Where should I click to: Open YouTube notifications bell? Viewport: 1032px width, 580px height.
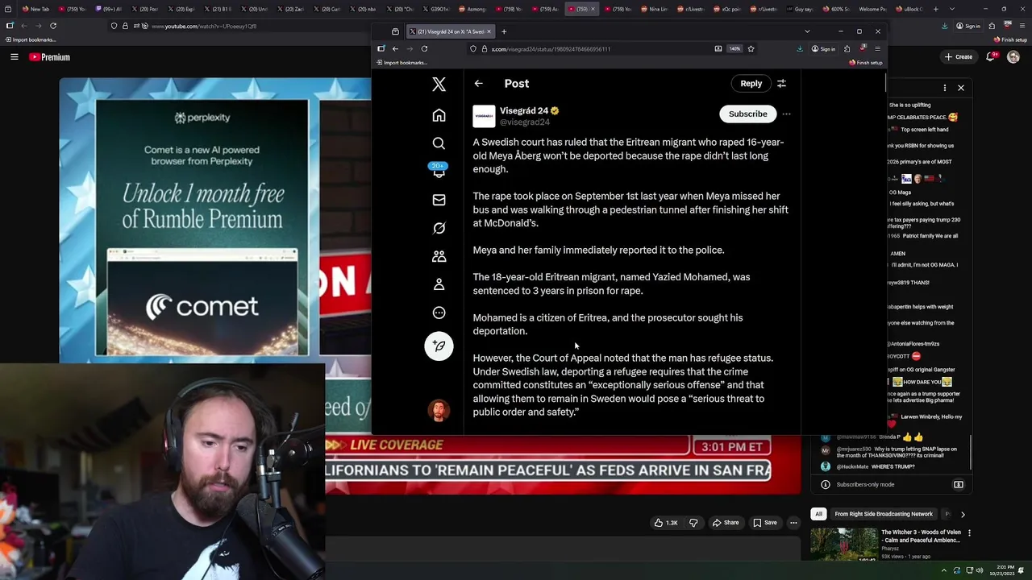click(991, 56)
